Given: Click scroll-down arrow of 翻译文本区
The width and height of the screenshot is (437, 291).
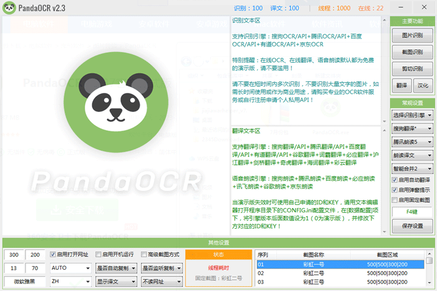Looking at the screenshot, I should pyautogui.click(x=385, y=231).
